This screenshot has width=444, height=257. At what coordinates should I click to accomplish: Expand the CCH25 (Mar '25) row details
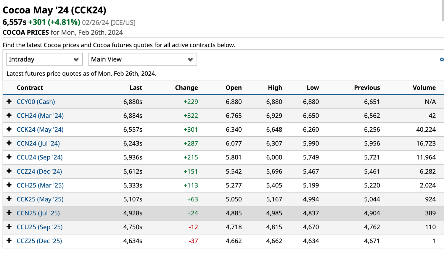(x=9, y=185)
